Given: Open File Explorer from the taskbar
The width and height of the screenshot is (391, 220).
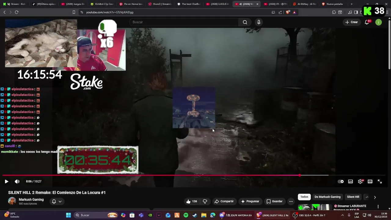Looking at the screenshot, I should pyautogui.click(x=204, y=215).
